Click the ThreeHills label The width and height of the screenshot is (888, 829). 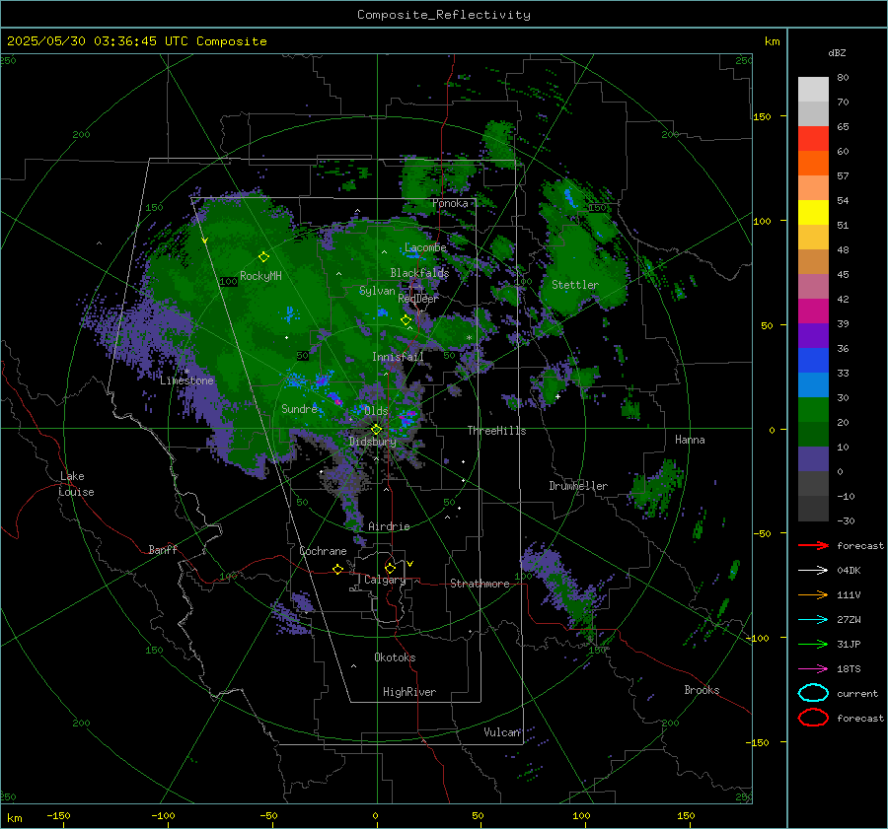pyautogui.click(x=496, y=431)
